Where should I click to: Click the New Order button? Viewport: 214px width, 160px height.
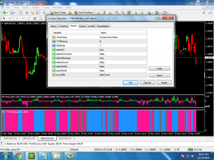58,13
